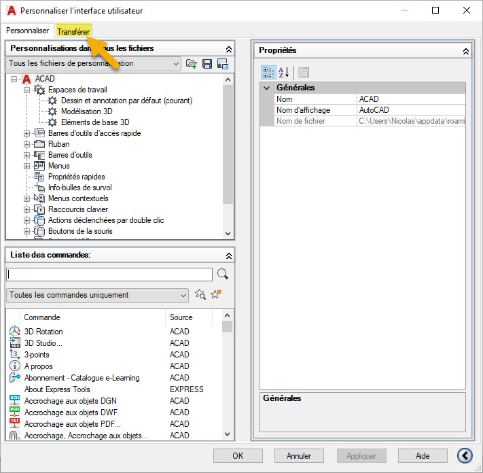Click the 3D Rotation command icon
This screenshot has width=483, height=473.
[14, 331]
